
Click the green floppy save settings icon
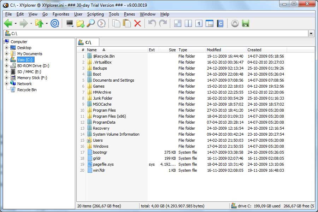[x=246, y=24]
